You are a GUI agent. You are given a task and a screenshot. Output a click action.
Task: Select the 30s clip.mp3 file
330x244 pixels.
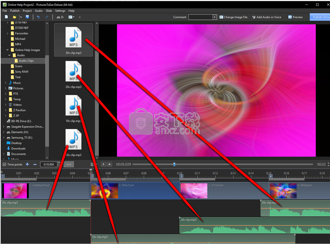[x=73, y=40]
